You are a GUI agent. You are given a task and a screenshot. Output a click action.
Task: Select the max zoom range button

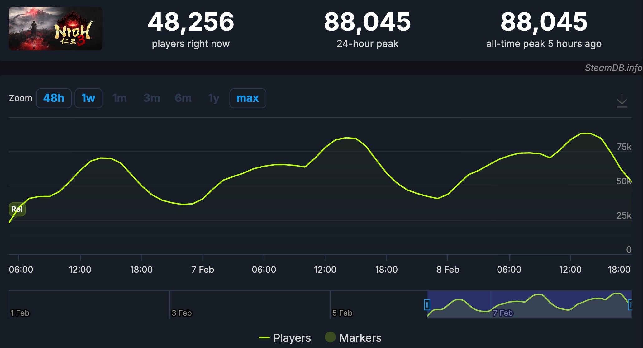[248, 98]
